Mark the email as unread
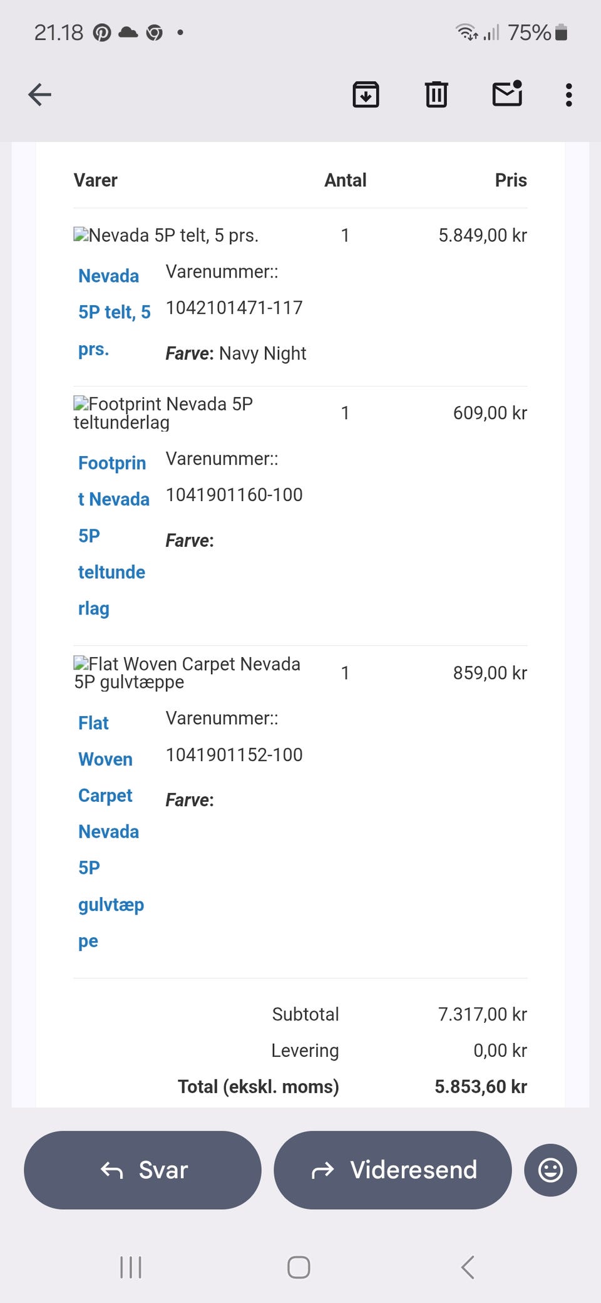 507,94
